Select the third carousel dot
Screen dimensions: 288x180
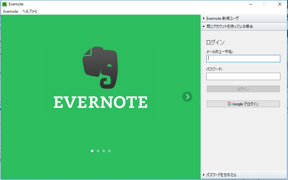104,151
